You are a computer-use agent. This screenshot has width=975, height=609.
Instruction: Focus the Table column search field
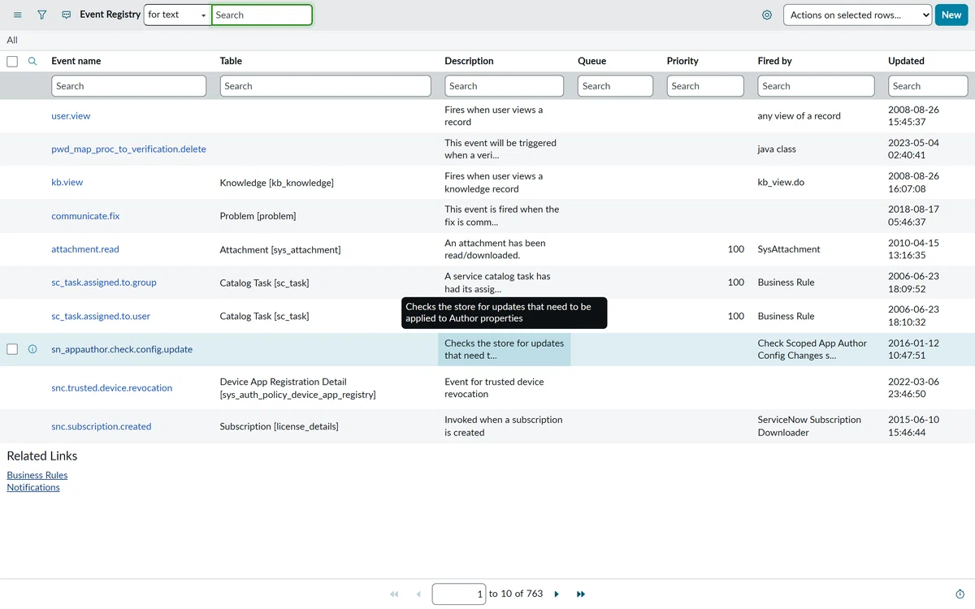pyautogui.click(x=325, y=86)
